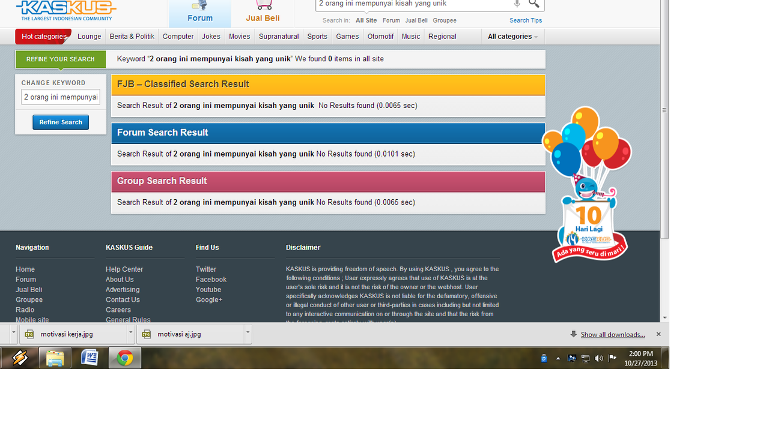The width and height of the screenshot is (769, 432).
Task: Open footer Groupee link
Action: [29, 300]
